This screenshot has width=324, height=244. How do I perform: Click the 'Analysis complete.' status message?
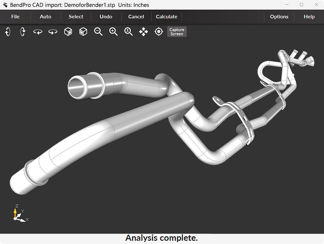(x=162, y=238)
